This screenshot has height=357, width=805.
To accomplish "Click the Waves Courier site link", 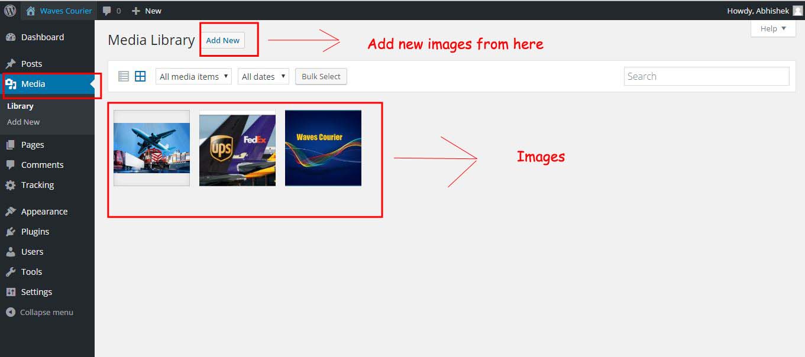I will pos(66,11).
